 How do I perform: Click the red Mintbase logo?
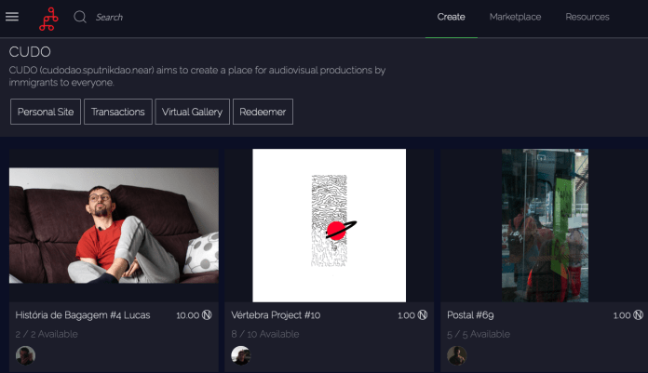(x=47, y=17)
